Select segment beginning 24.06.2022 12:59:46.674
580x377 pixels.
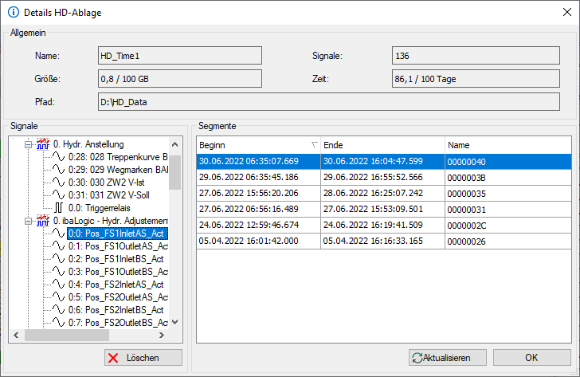point(384,225)
